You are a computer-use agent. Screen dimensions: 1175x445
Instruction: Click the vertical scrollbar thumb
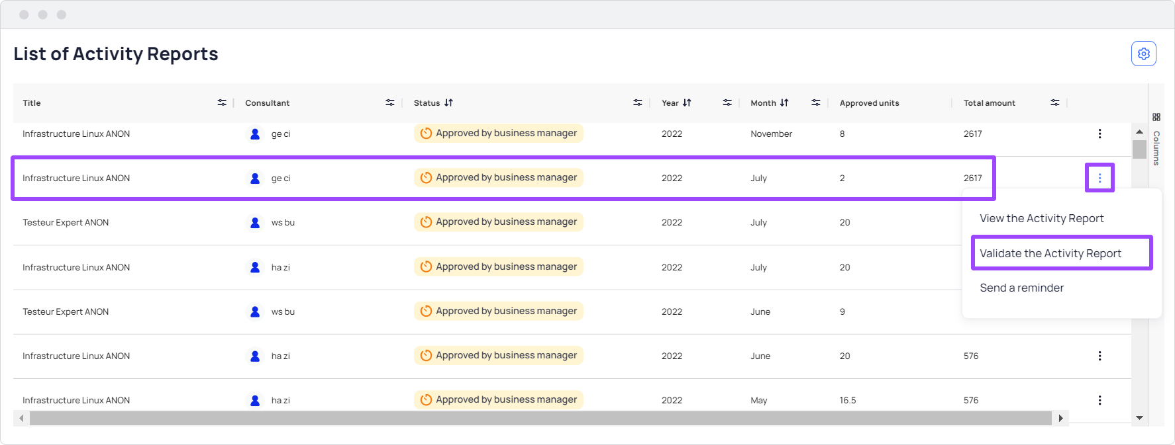point(1139,149)
